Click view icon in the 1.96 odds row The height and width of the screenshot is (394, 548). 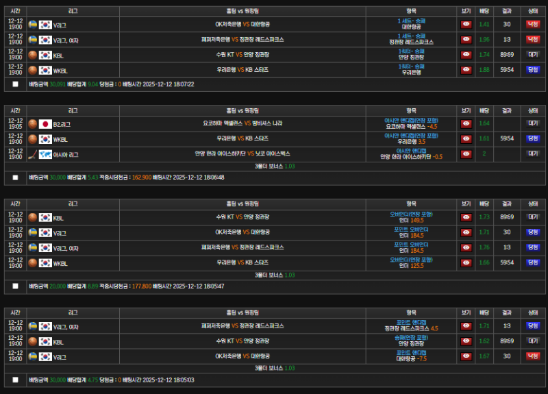point(466,40)
